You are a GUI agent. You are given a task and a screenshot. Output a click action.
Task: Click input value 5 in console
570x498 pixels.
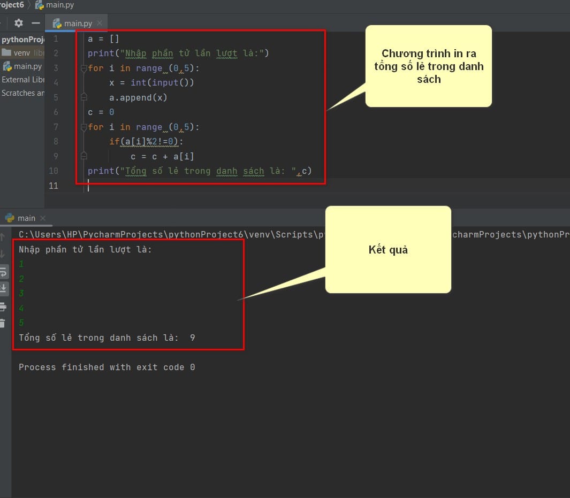coord(21,323)
